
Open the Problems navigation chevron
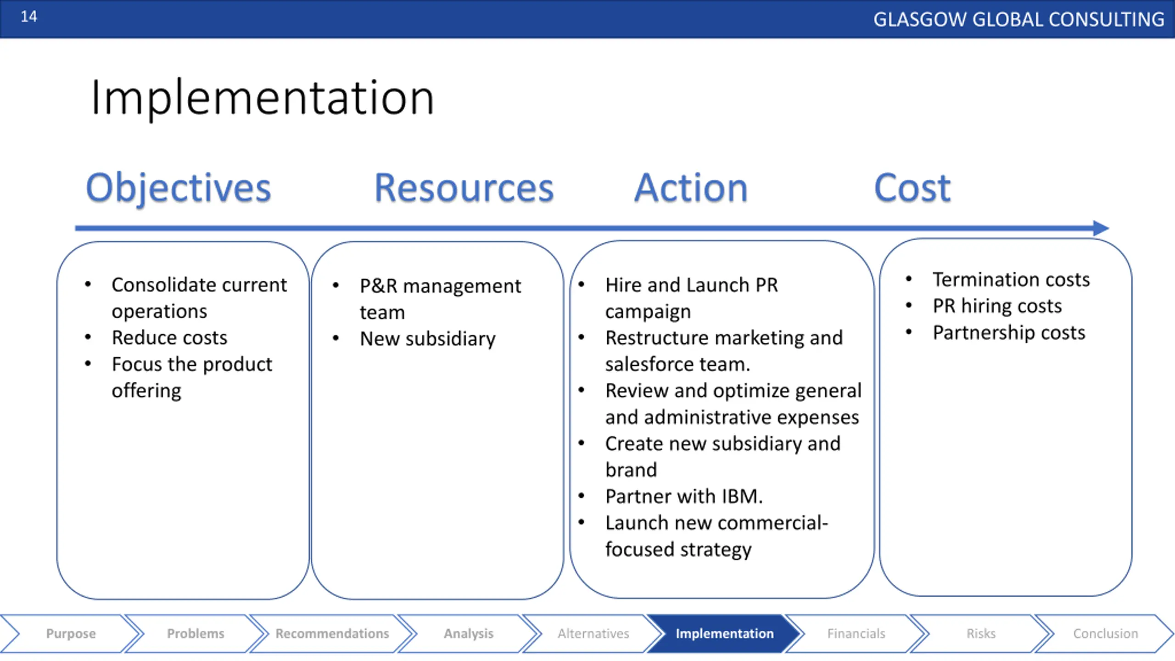click(196, 633)
